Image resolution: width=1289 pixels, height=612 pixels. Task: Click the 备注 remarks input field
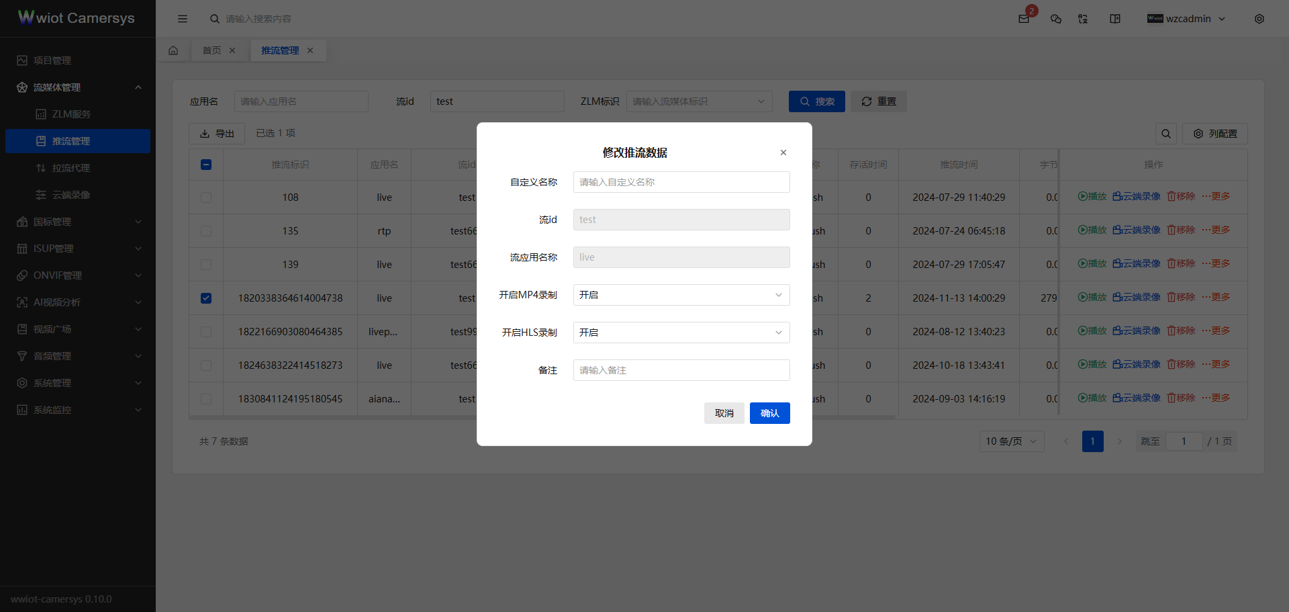(681, 370)
